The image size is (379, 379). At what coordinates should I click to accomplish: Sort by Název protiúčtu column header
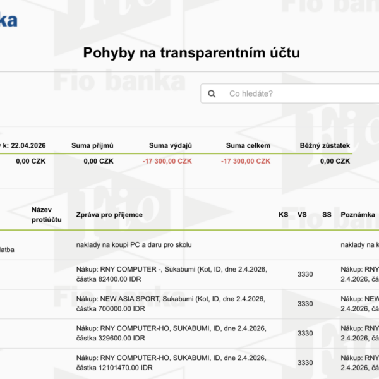pos(47,214)
